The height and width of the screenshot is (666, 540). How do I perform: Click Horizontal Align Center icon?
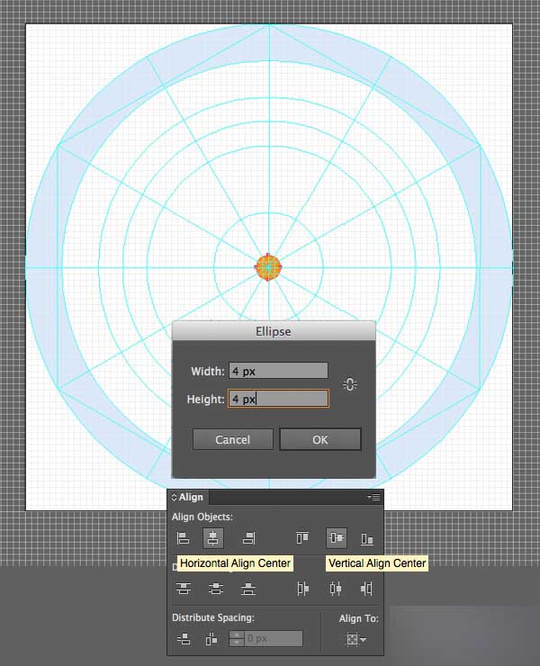[x=213, y=537]
